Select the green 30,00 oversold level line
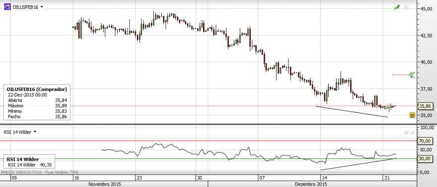The image size is (437, 187). (x=209, y=159)
